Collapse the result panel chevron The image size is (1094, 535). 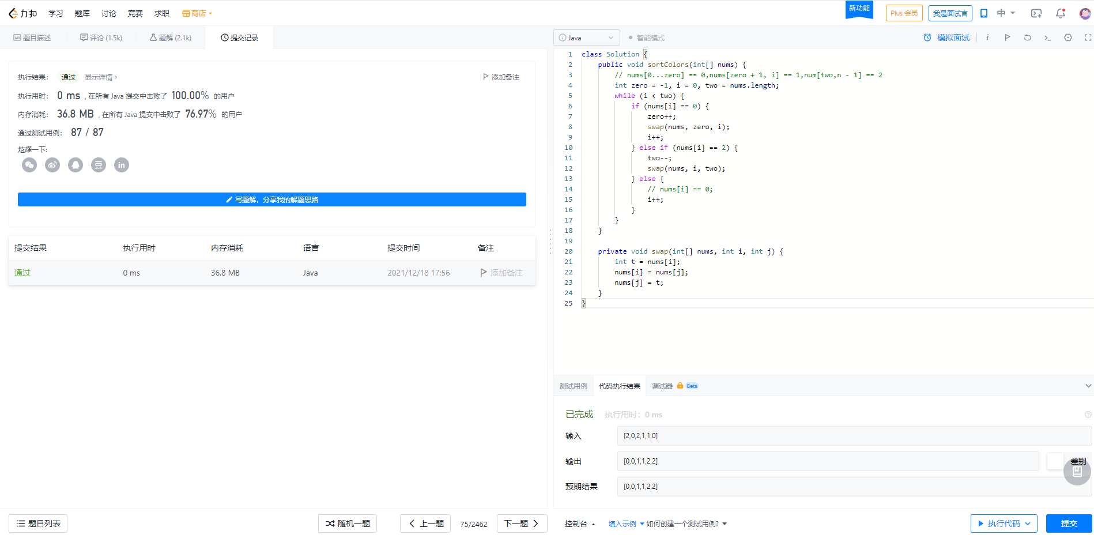point(1088,386)
